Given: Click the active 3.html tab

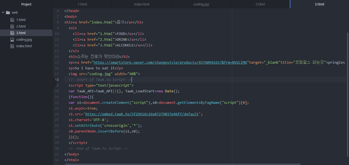Looking at the screenshot, I should (320, 4).
